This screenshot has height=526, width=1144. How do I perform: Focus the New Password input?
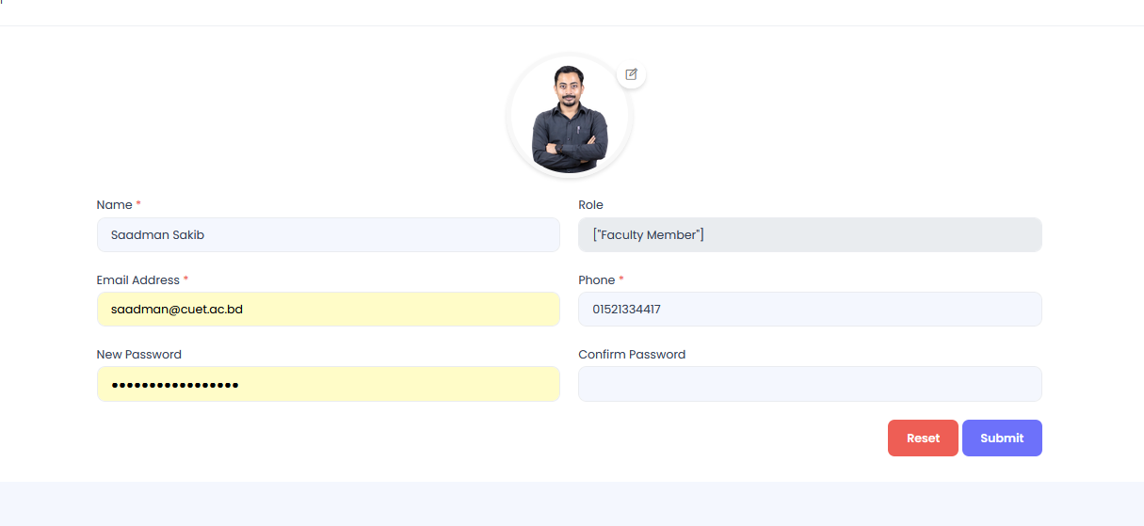pos(328,384)
